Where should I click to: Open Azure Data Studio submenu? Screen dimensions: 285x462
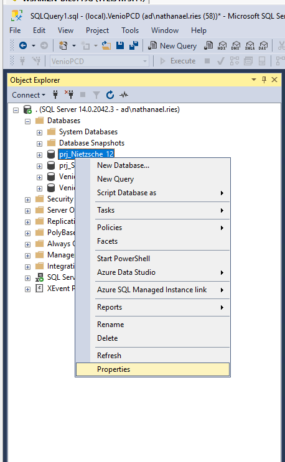point(152,272)
